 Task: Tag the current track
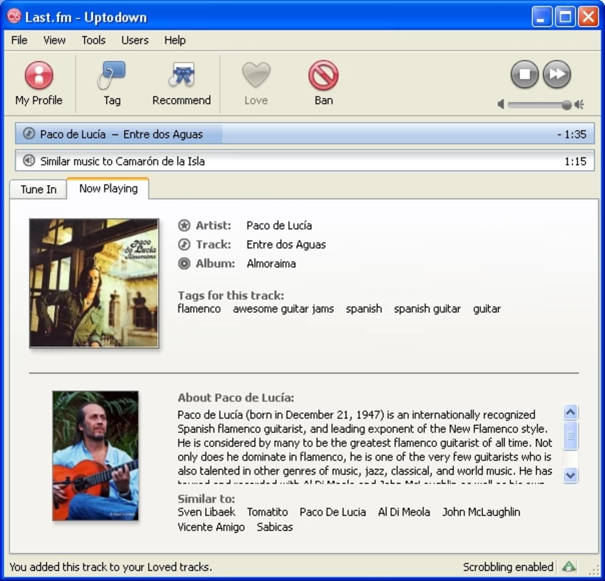(x=112, y=84)
